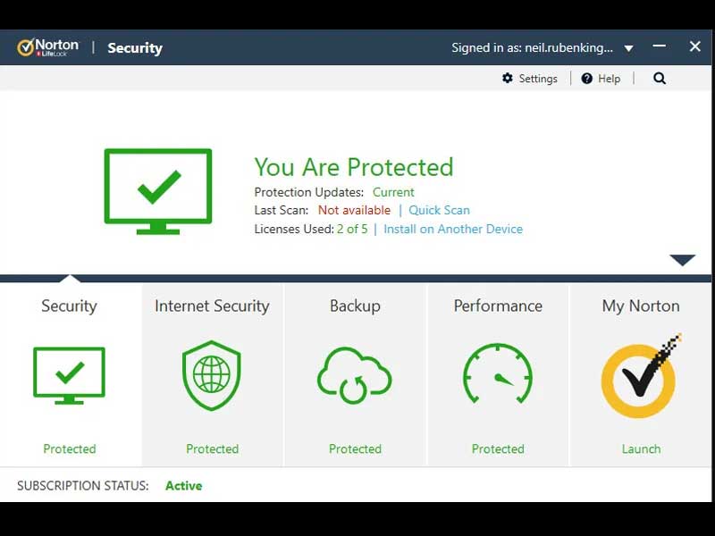Image resolution: width=715 pixels, height=536 pixels.
Task: Click the Norton LifeLock logo
Action: tap(48, 47)
